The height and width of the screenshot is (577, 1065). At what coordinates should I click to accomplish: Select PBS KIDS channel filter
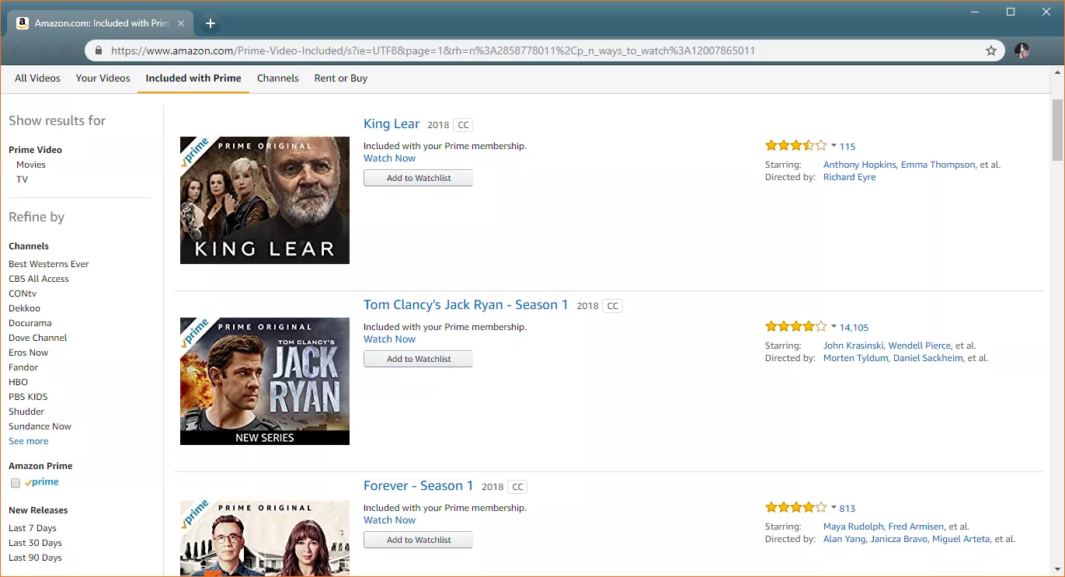coord(28,397)
